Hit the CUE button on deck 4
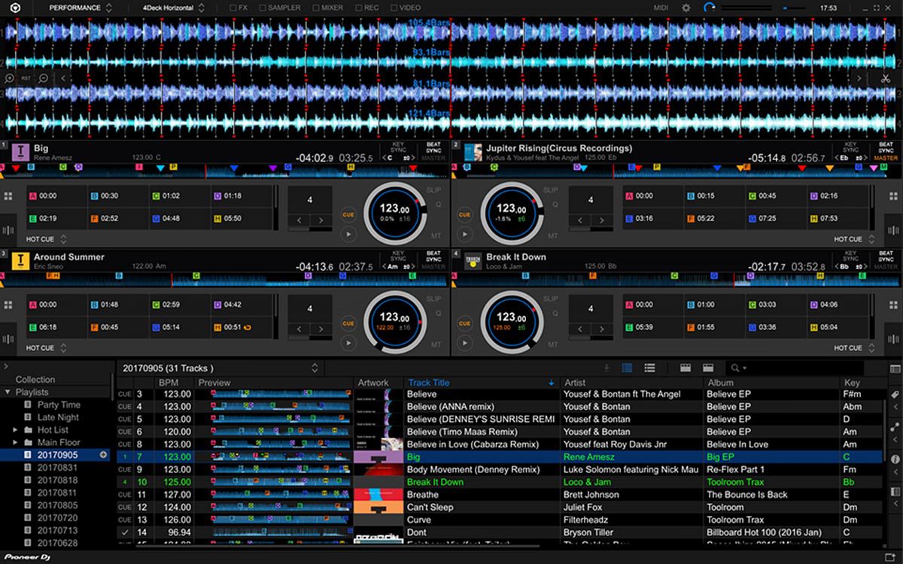The height and width of the screenshot is (564, 903). pos(464,323)
